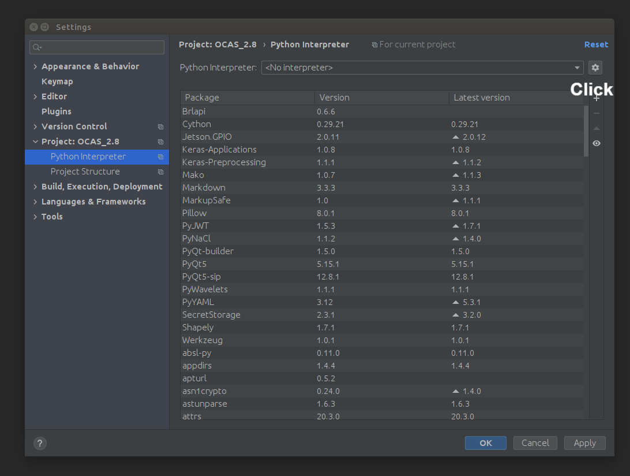This screenshot has width=630, height=476.
Task: Expand the Appearance & Behavior section
Action: click(35, 67)
